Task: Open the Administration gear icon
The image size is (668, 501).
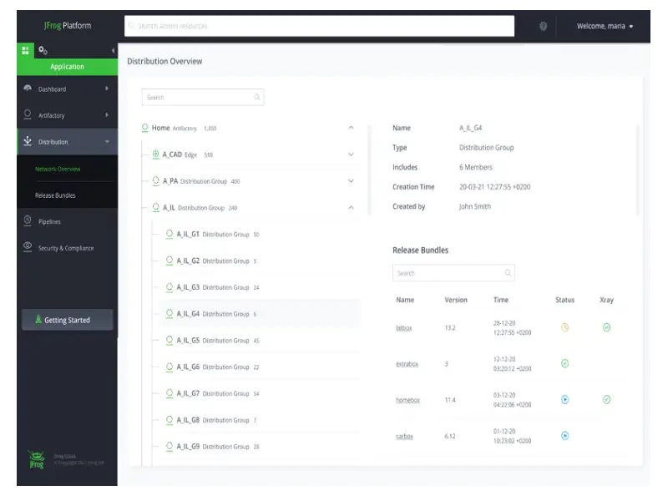Action: click(43, 51)
